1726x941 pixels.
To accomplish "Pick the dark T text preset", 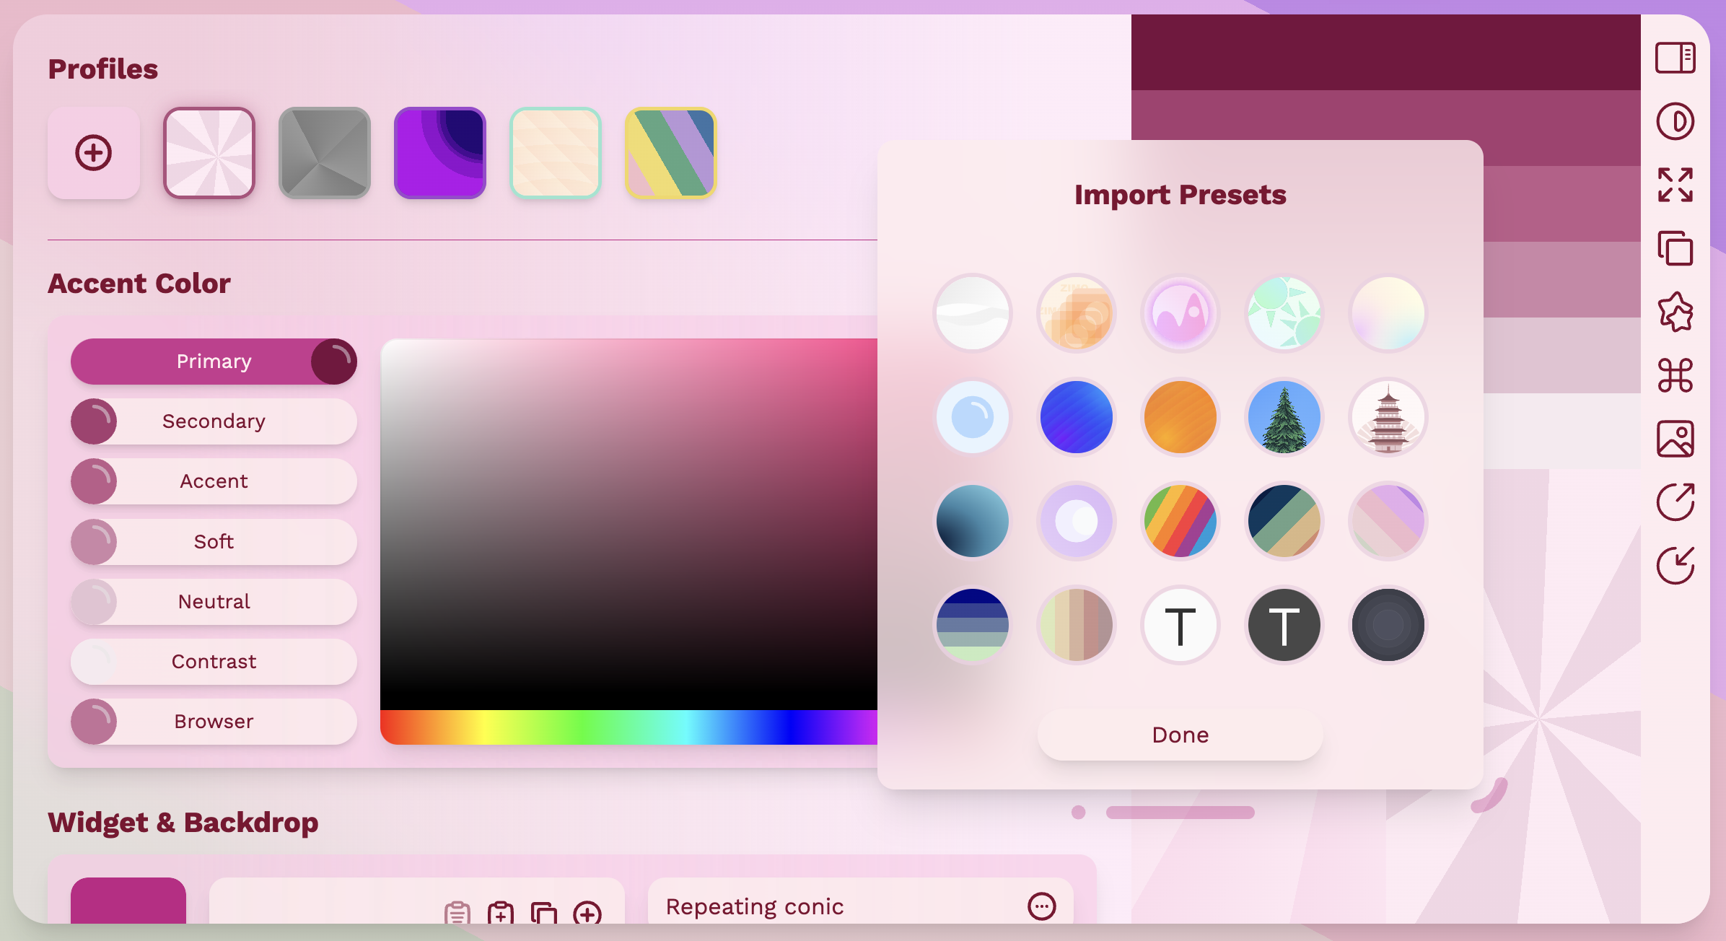I will (1284, 625).
